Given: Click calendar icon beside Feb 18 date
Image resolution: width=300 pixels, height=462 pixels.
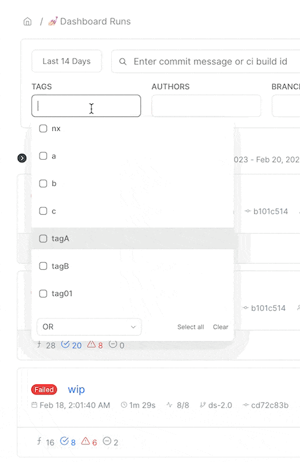Looking at the screenshot, I should [34, 405].
